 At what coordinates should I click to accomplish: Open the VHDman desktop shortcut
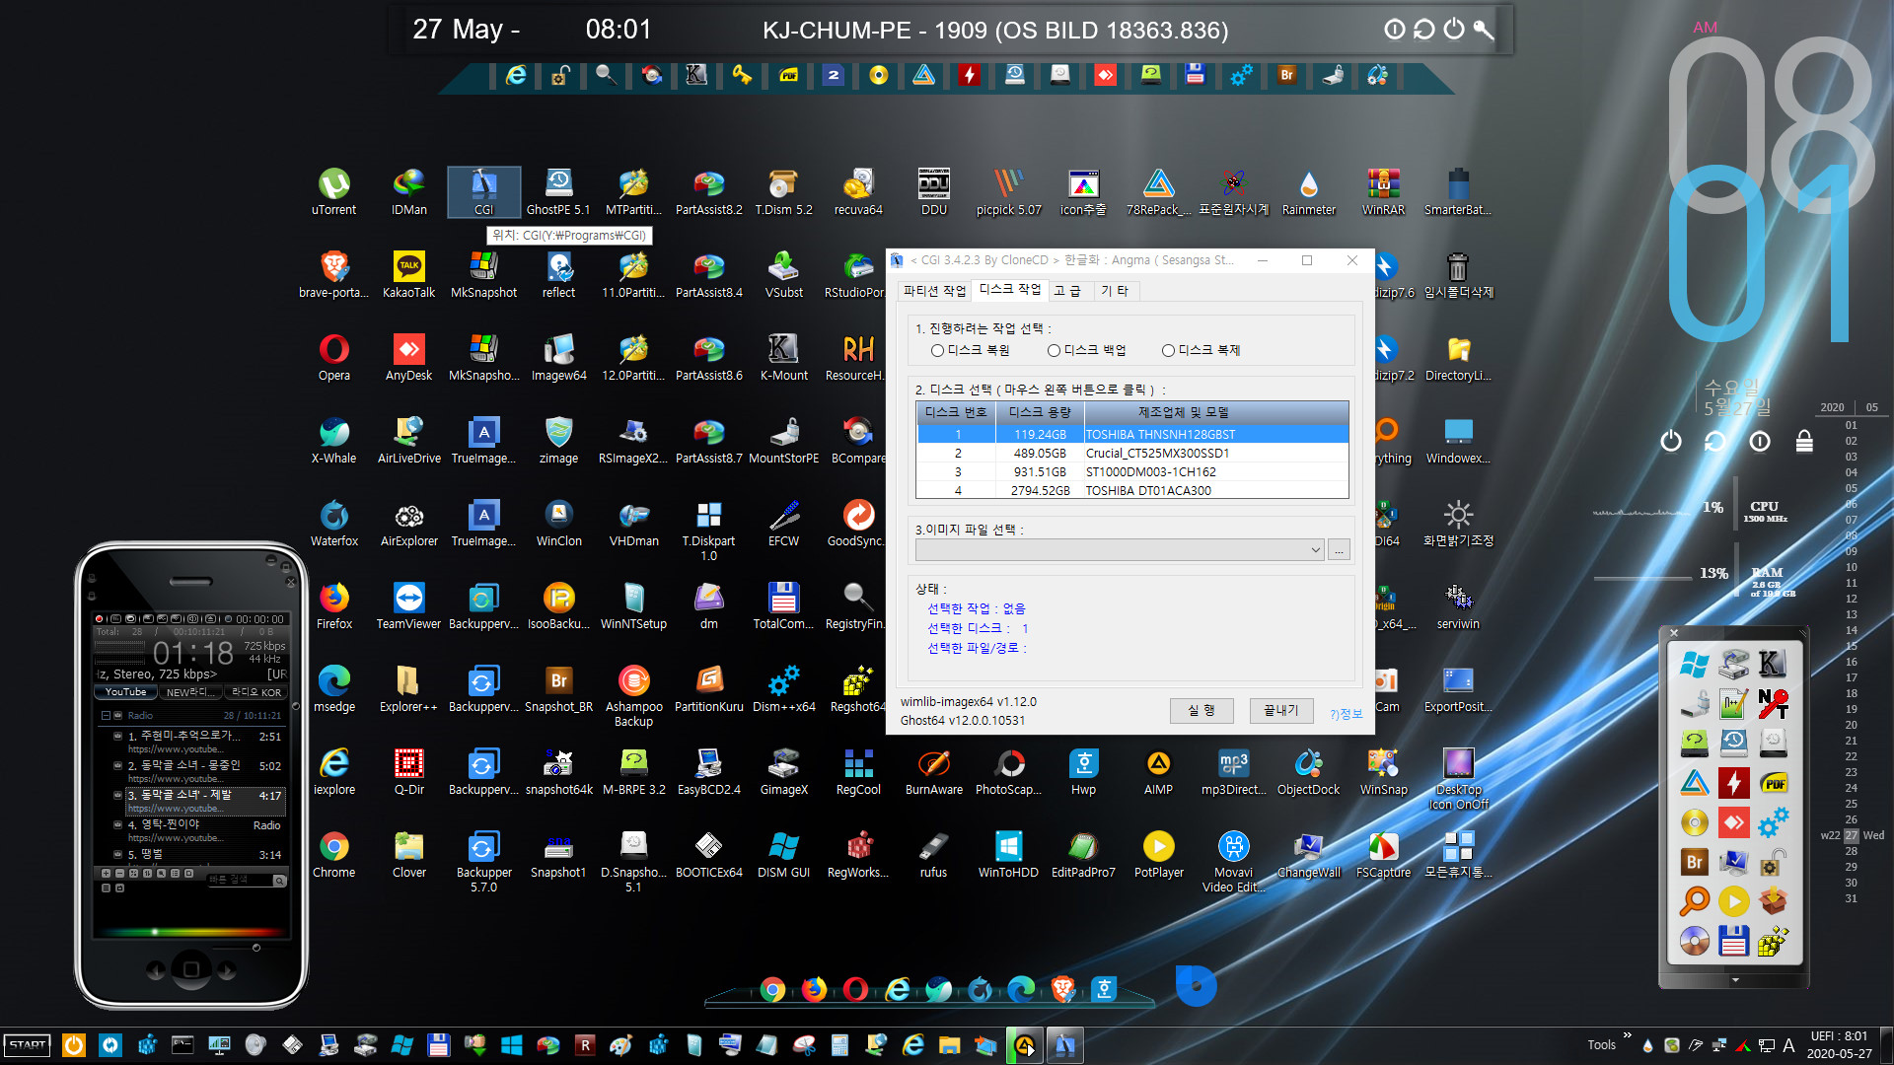(633, 523)
